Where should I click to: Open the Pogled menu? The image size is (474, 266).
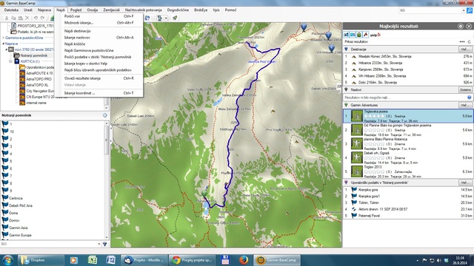[76, 10]
